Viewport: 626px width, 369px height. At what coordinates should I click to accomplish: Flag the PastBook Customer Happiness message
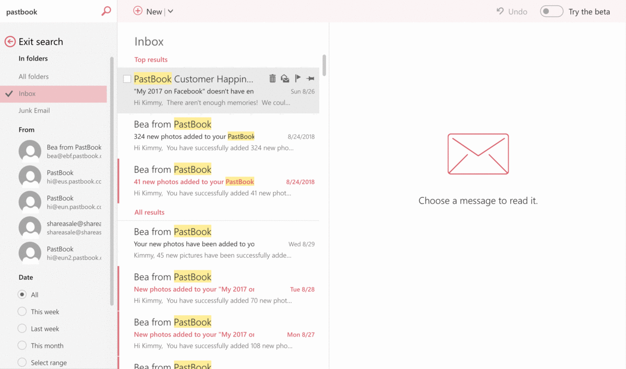point(297,78)
